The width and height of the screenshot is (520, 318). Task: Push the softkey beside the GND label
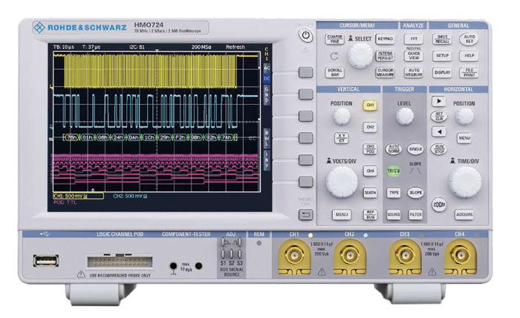(305, 94)
